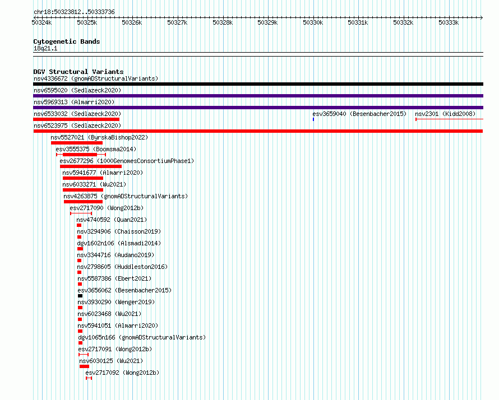The image size is (499, 400).
Task: Click esv2677296 (1000GenomesConsortiumPhase1) label
Action: (127, 161)
